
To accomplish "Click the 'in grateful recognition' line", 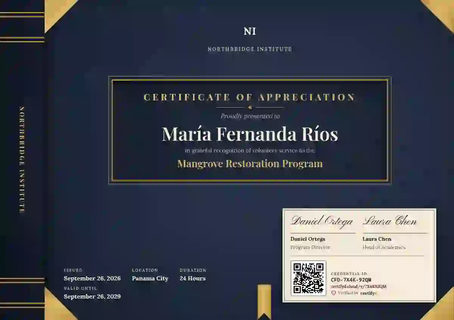I will (250, 151).
